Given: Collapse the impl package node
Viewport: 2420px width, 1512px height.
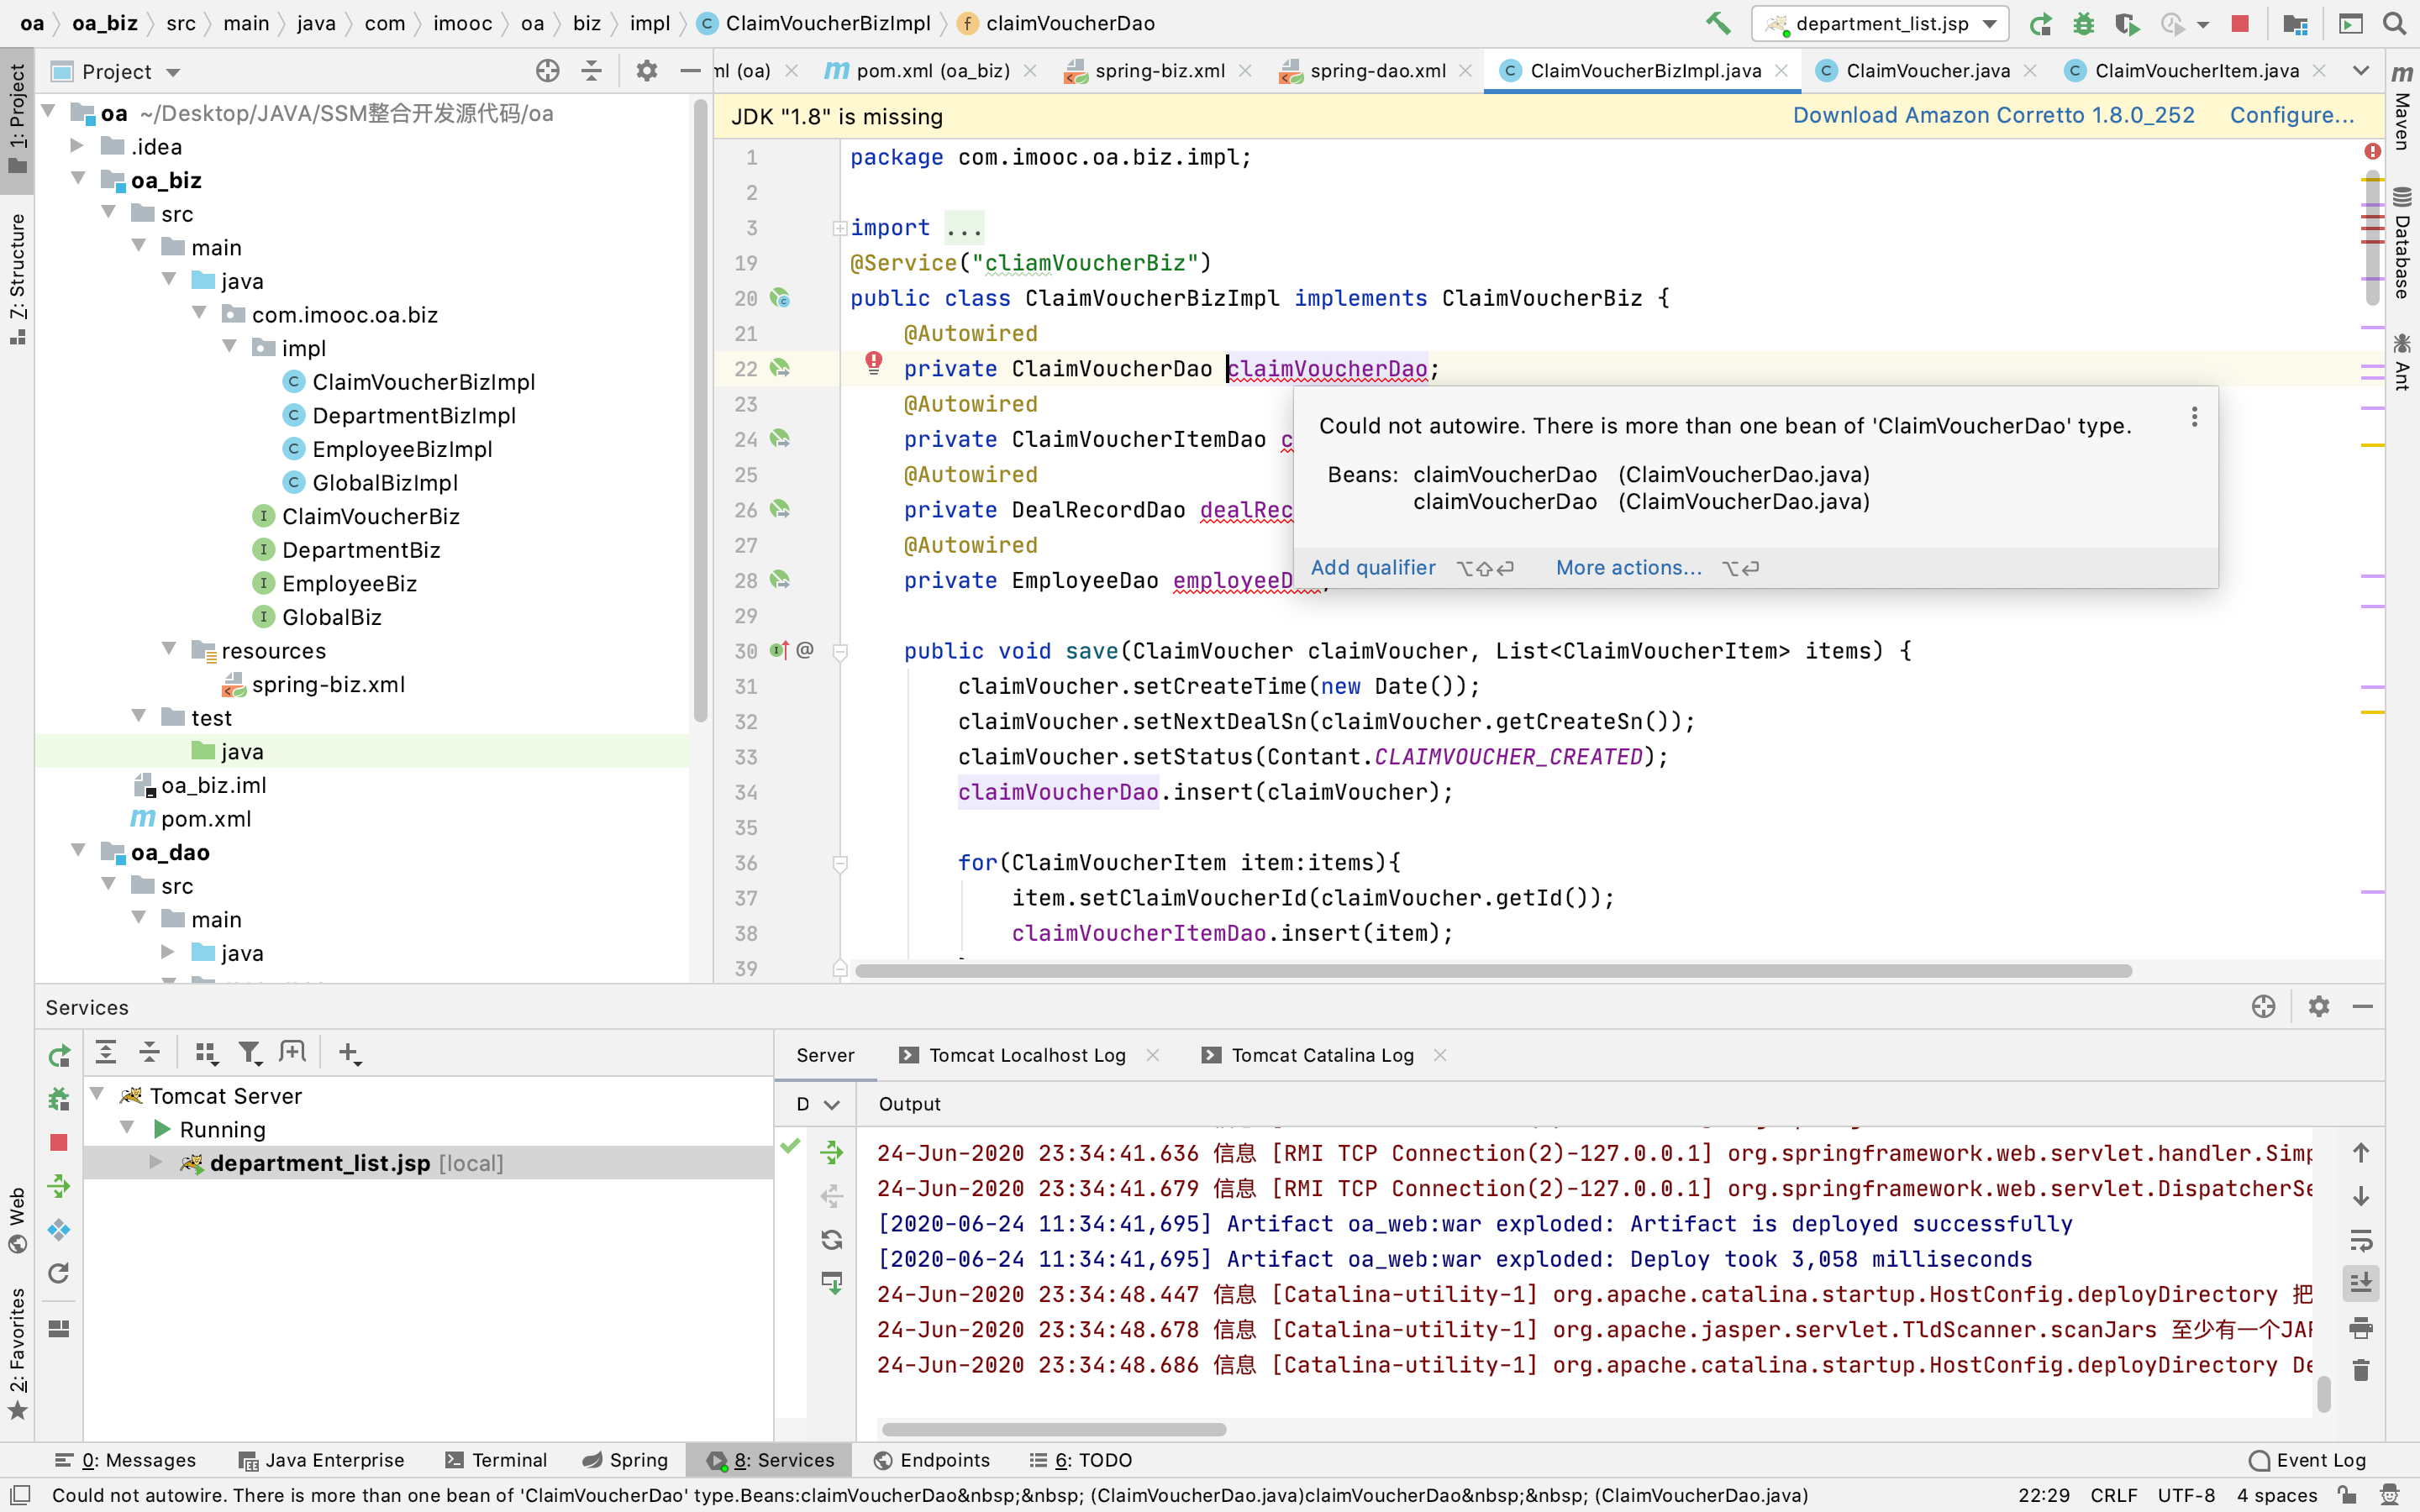Looking at the screenshot, I should [229, 347].
